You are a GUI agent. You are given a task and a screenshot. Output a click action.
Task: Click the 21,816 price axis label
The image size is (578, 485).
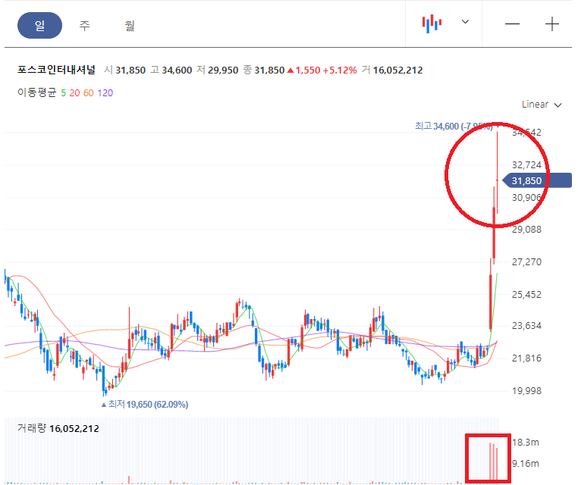coord(526,358)
